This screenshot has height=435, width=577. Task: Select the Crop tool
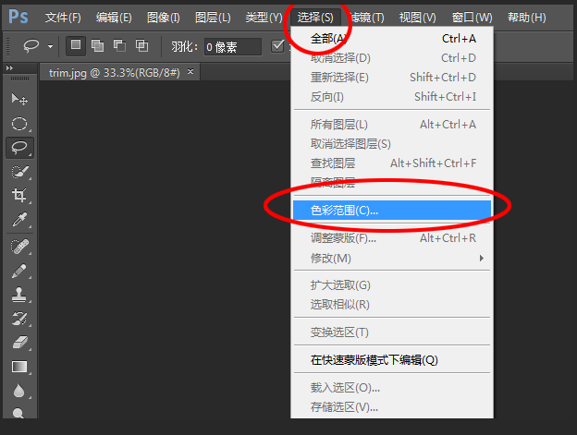[19, 195]
